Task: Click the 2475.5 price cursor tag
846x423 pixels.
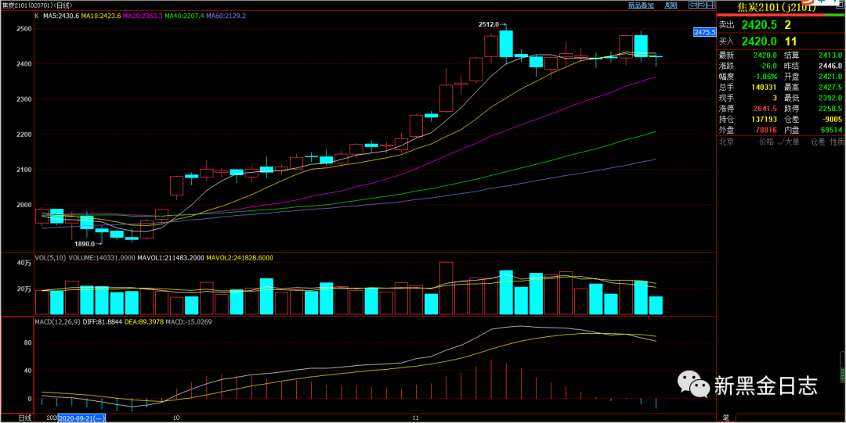Action: click(705, 32)
